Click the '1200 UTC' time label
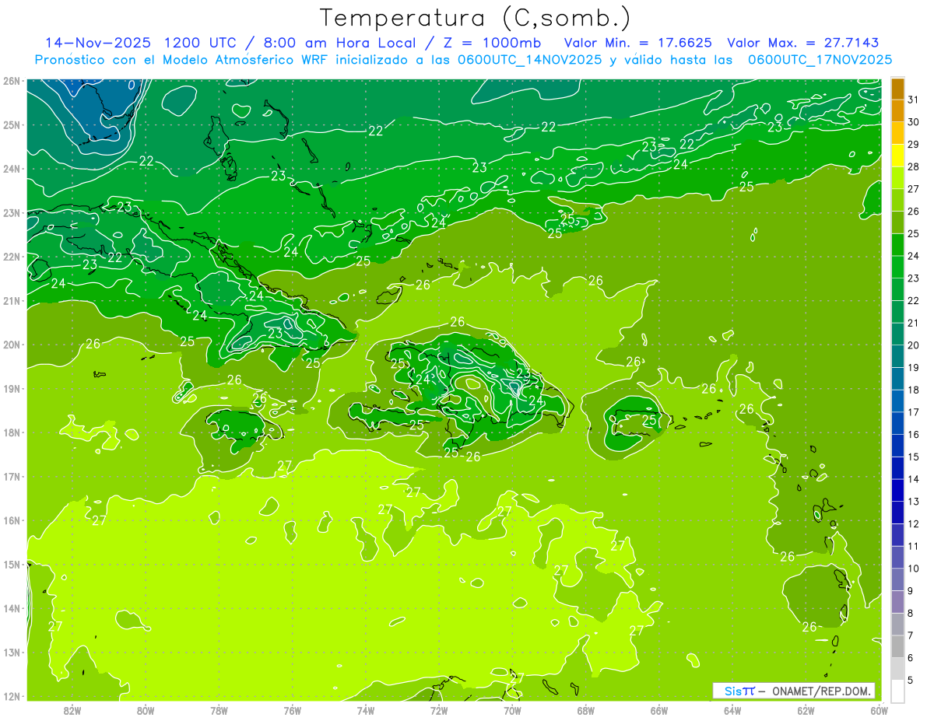 coord(199,43)
